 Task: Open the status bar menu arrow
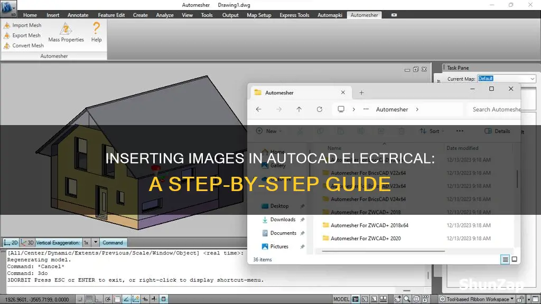[x=528, y=299]
